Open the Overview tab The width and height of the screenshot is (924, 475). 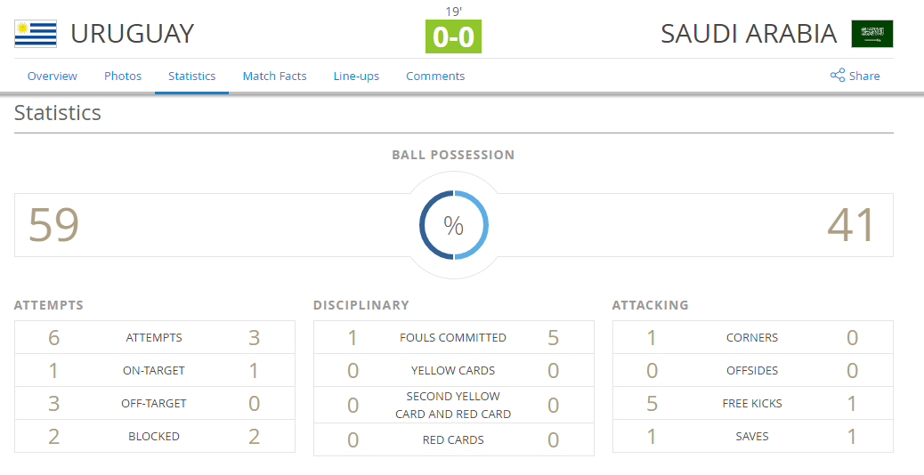coord(52,76)
